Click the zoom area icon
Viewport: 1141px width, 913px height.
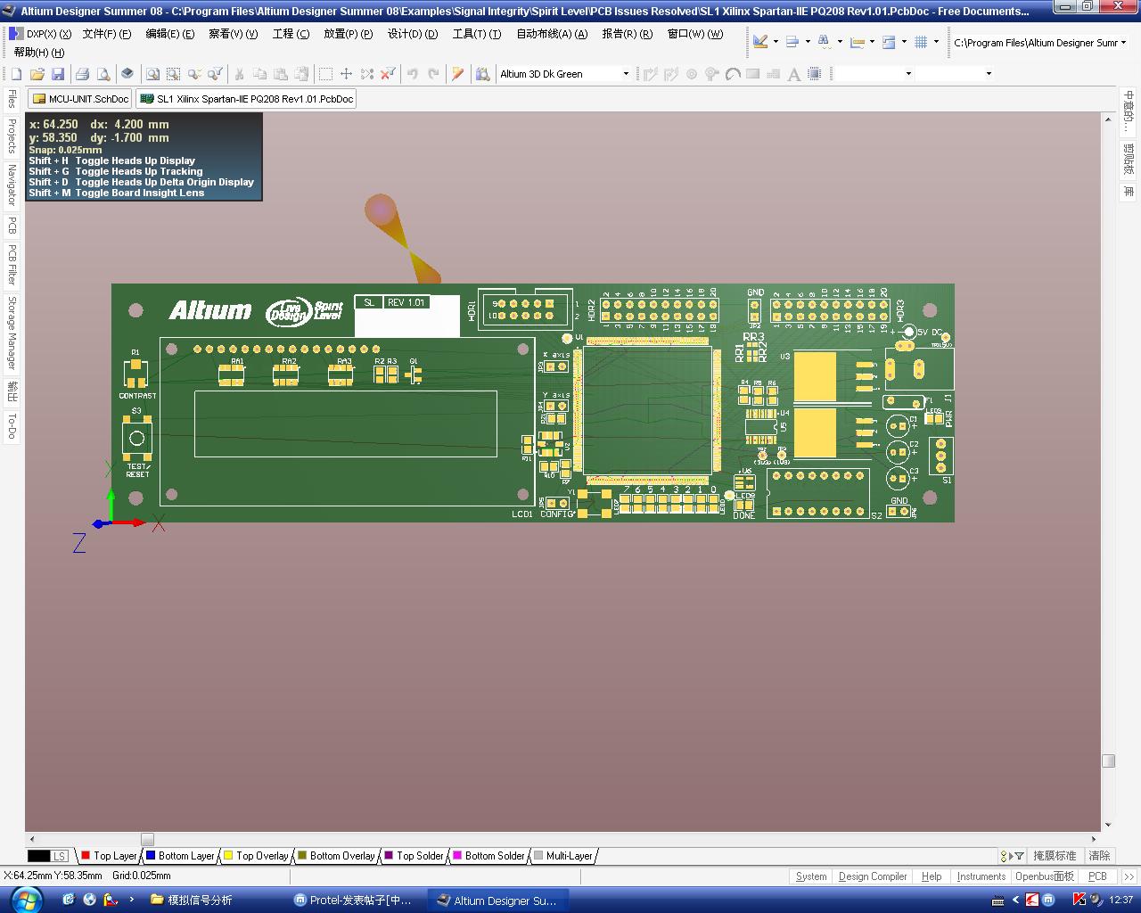tap(173, 74)
